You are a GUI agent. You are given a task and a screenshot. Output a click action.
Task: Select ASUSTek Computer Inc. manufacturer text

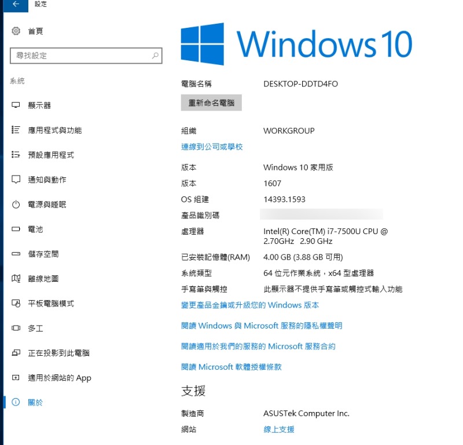click(306, 413)
